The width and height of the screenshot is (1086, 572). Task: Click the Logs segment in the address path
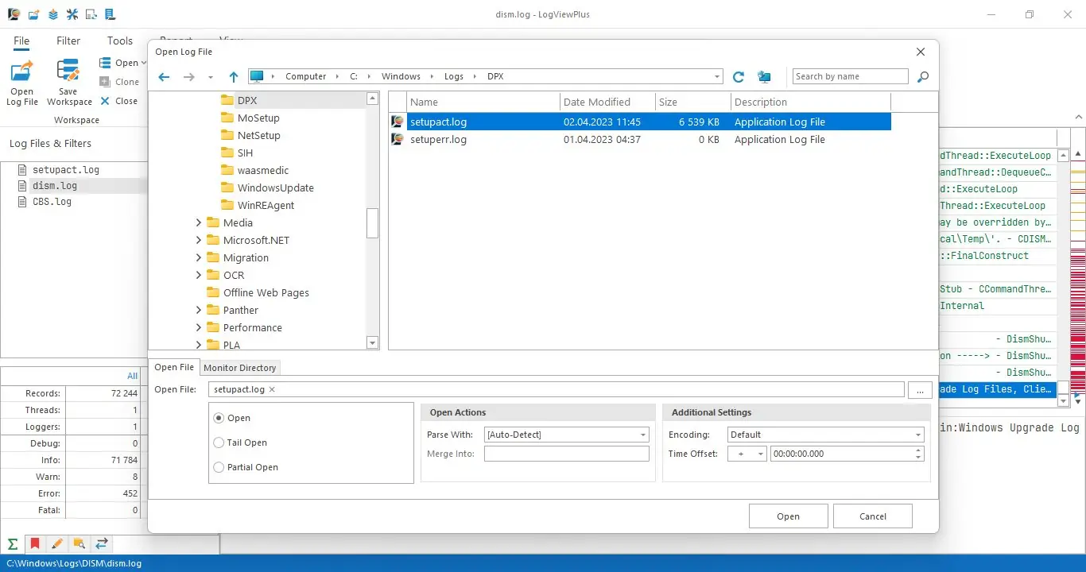454,76
